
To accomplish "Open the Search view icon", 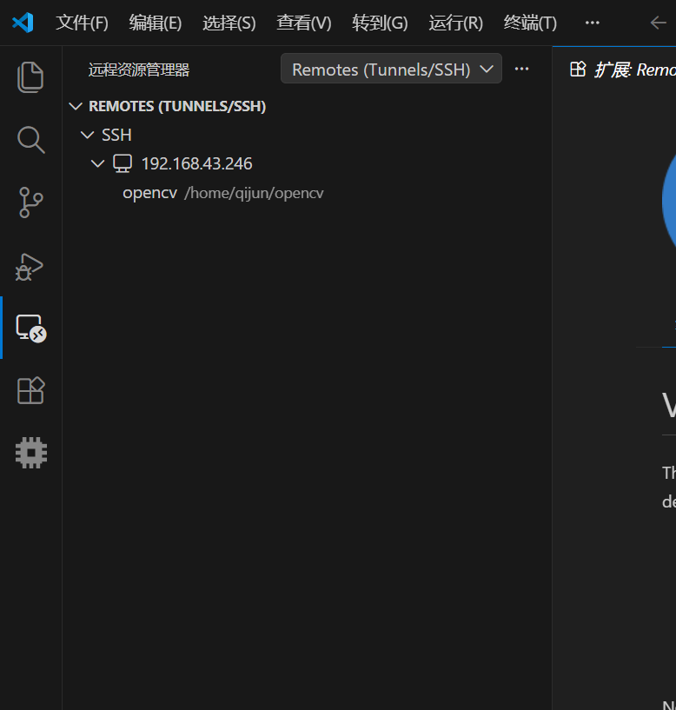I will [x=30, y=140].
